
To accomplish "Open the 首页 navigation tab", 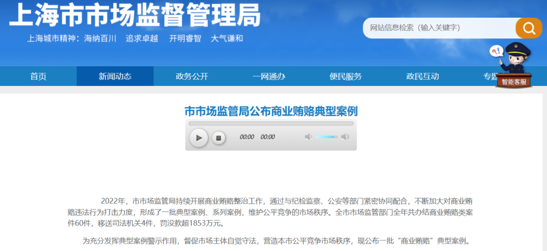I will pos(38,76).
